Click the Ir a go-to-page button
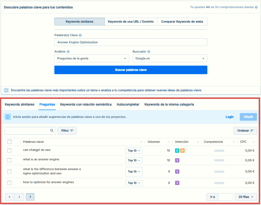 tap(213, 197)
